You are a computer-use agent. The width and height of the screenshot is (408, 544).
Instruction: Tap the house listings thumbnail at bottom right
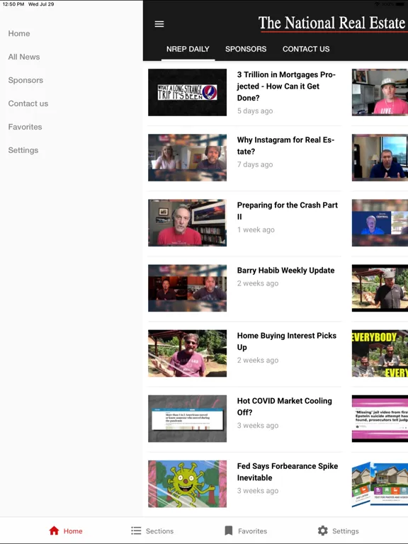(380, 484)
